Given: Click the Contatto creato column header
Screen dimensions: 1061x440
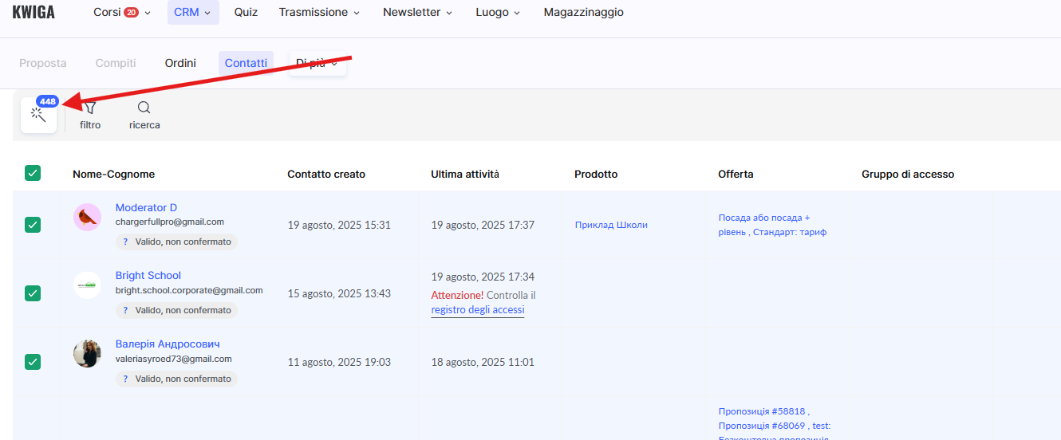Looking at the screenshot, I should click(x=326, y=174).
